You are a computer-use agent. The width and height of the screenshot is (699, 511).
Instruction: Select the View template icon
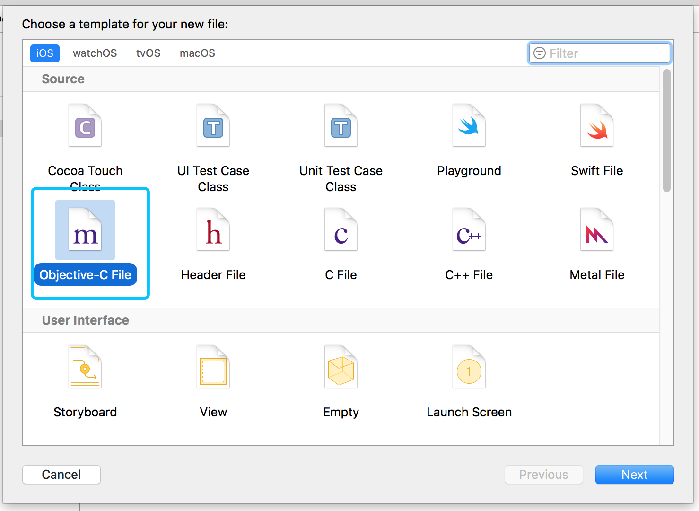coord(213,367)
